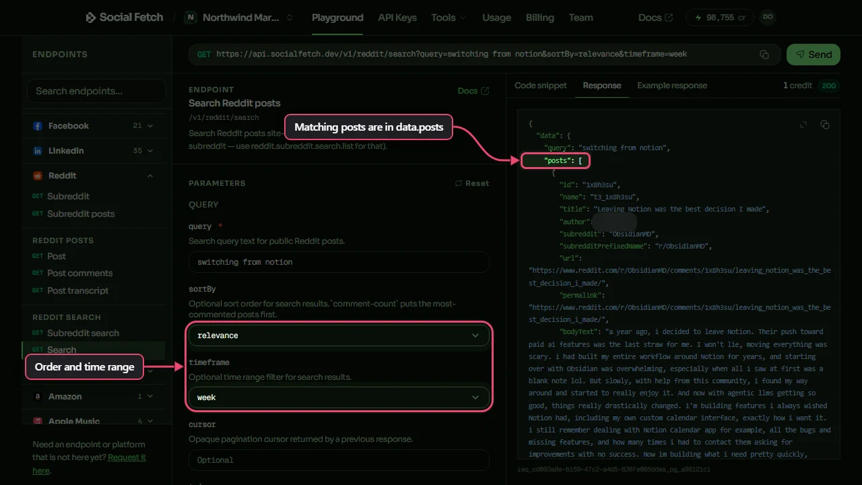This screenshot has height=485, width=862.
Task: Click the refresh icon in the response panel
Action: [803, 125]
